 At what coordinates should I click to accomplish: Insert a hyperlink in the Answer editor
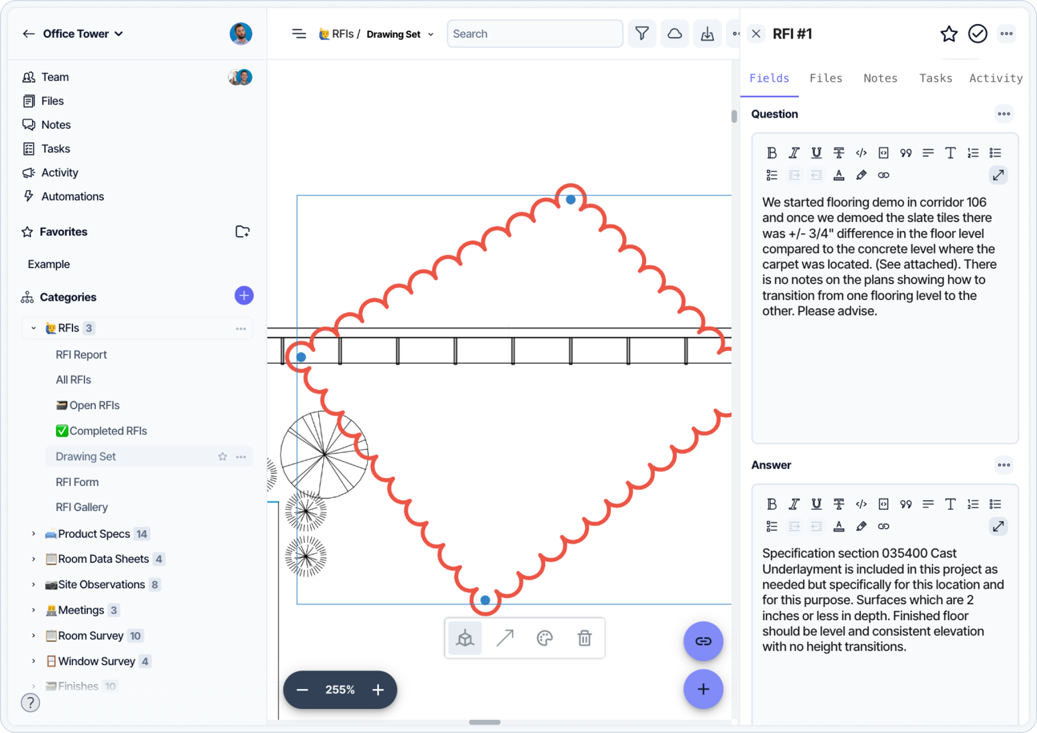pyautogui.click(x=883, y=527)
